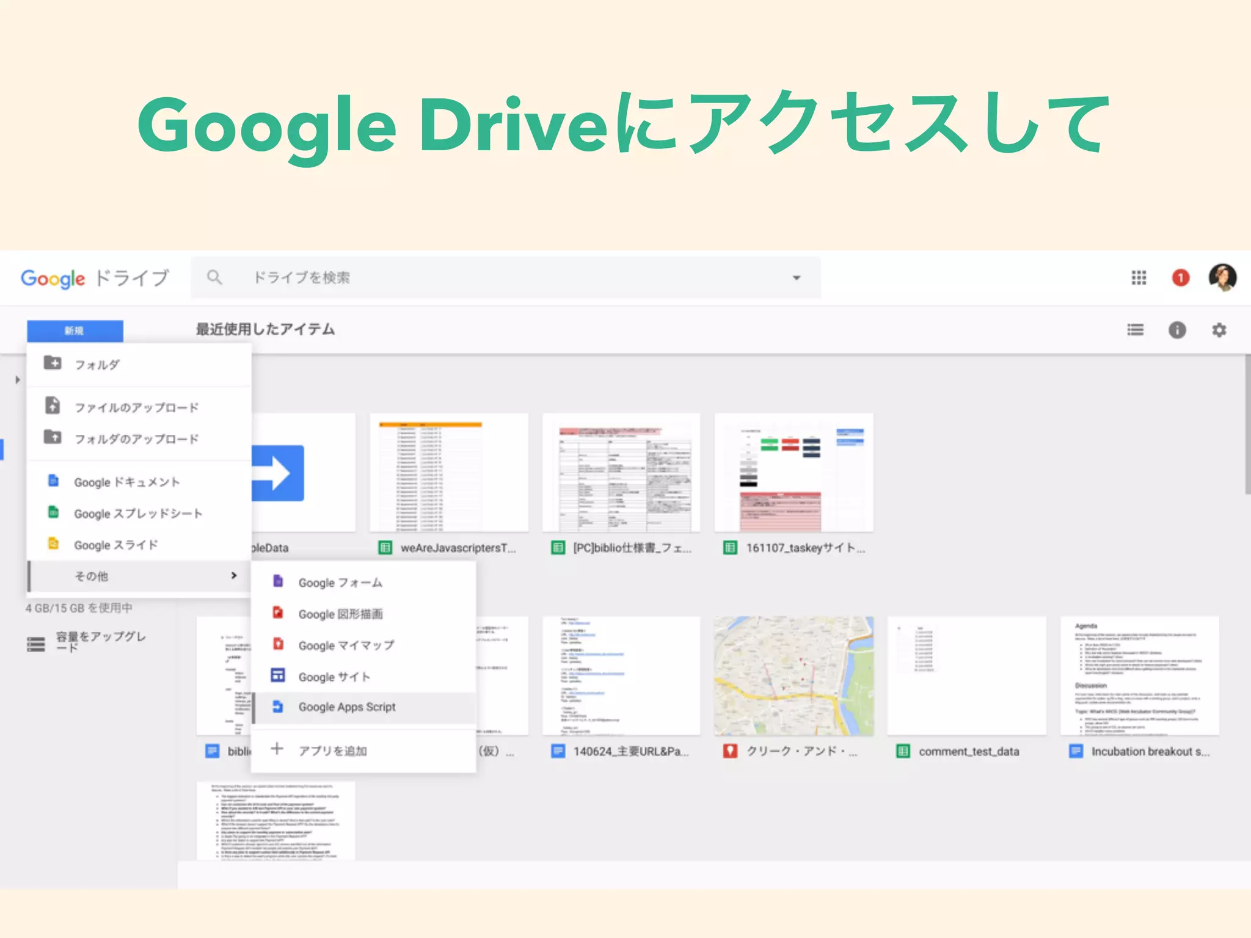The image size is (1251, 938).
Task: Open the map thumbnail file
Action: click(793, 675)
